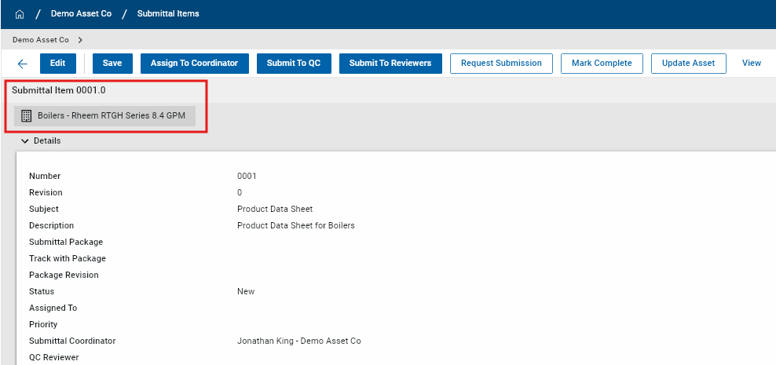Collapse the Details section chevron
The height and width of the screenshot is (365, 776).
24,141
